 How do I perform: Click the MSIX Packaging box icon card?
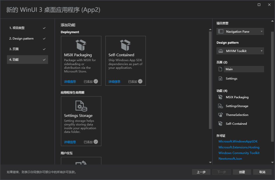coord(81,45)
